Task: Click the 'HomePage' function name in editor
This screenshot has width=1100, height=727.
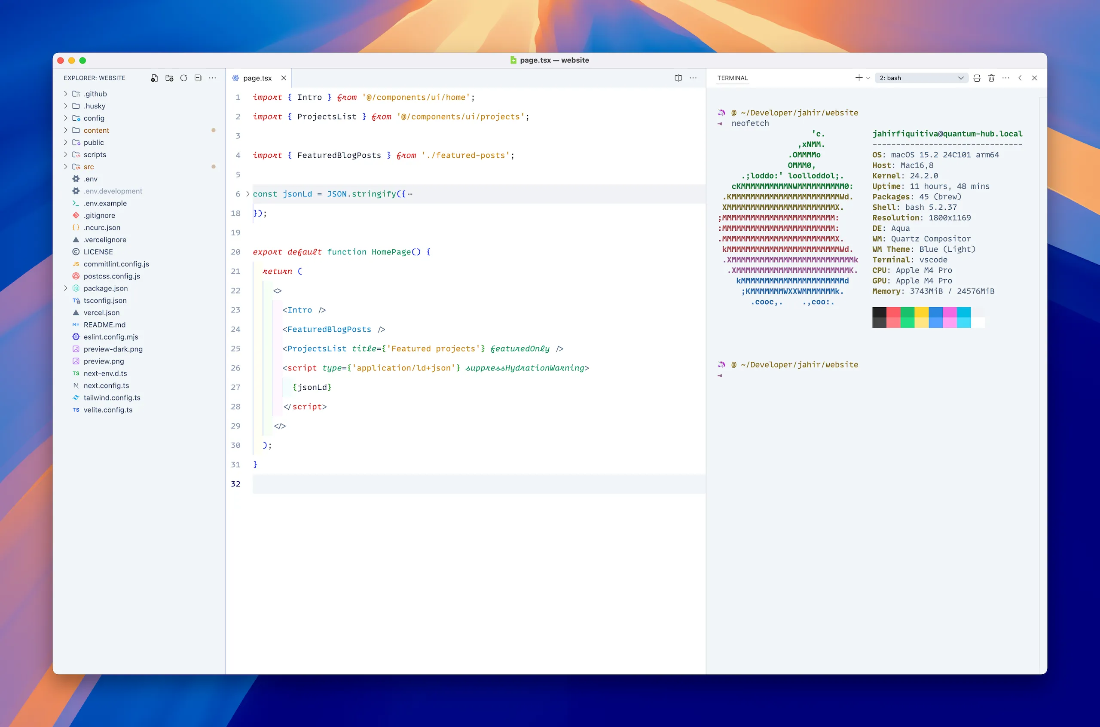Action: point(391,252)
